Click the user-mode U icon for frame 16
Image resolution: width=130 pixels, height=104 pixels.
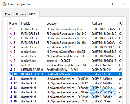click(11, 101)
